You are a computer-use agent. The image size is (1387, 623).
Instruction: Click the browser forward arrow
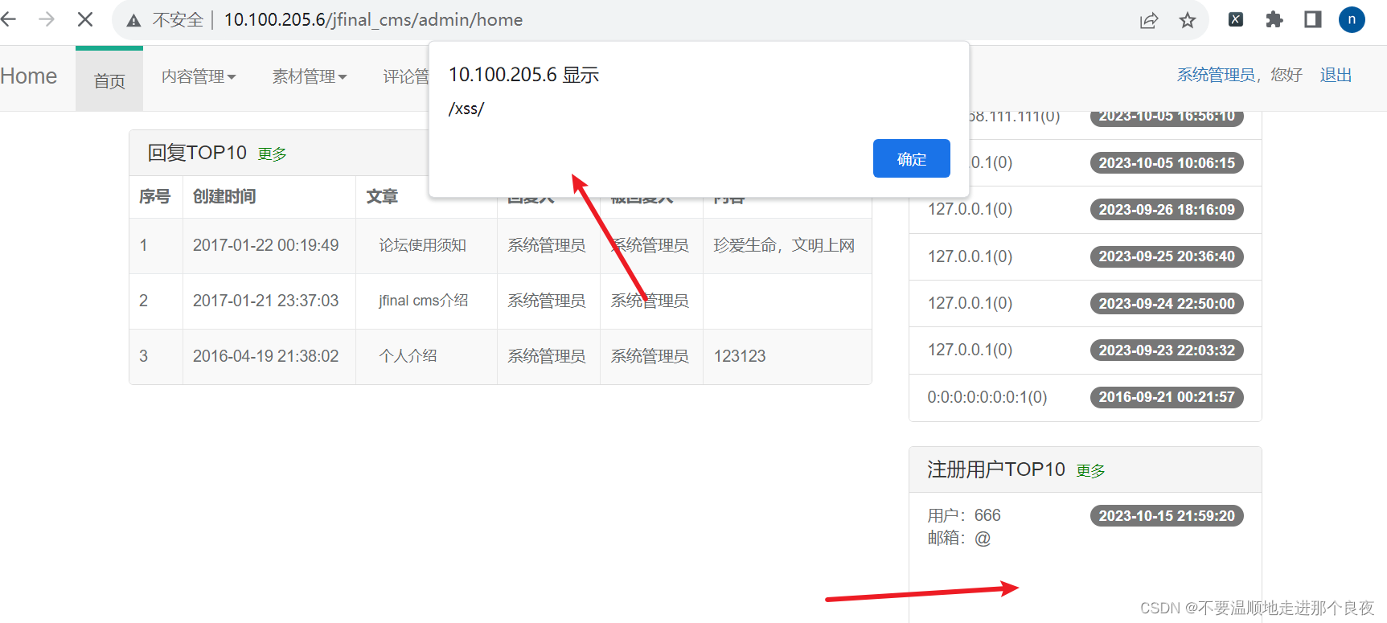click(47, 19)
